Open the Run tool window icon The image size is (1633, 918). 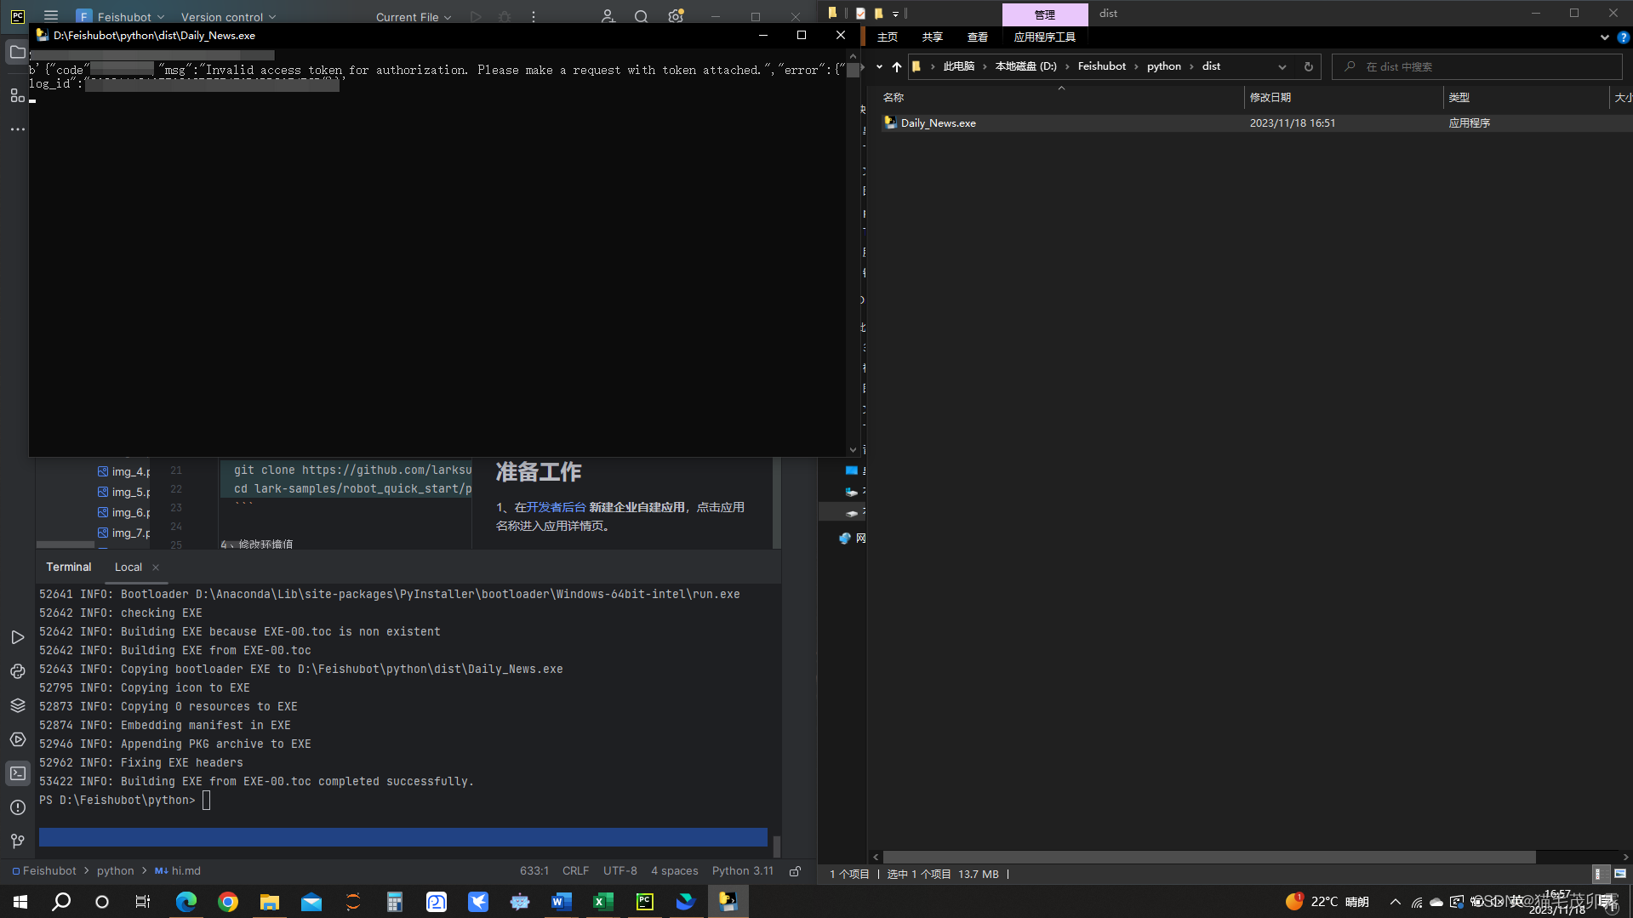point(18,637)
